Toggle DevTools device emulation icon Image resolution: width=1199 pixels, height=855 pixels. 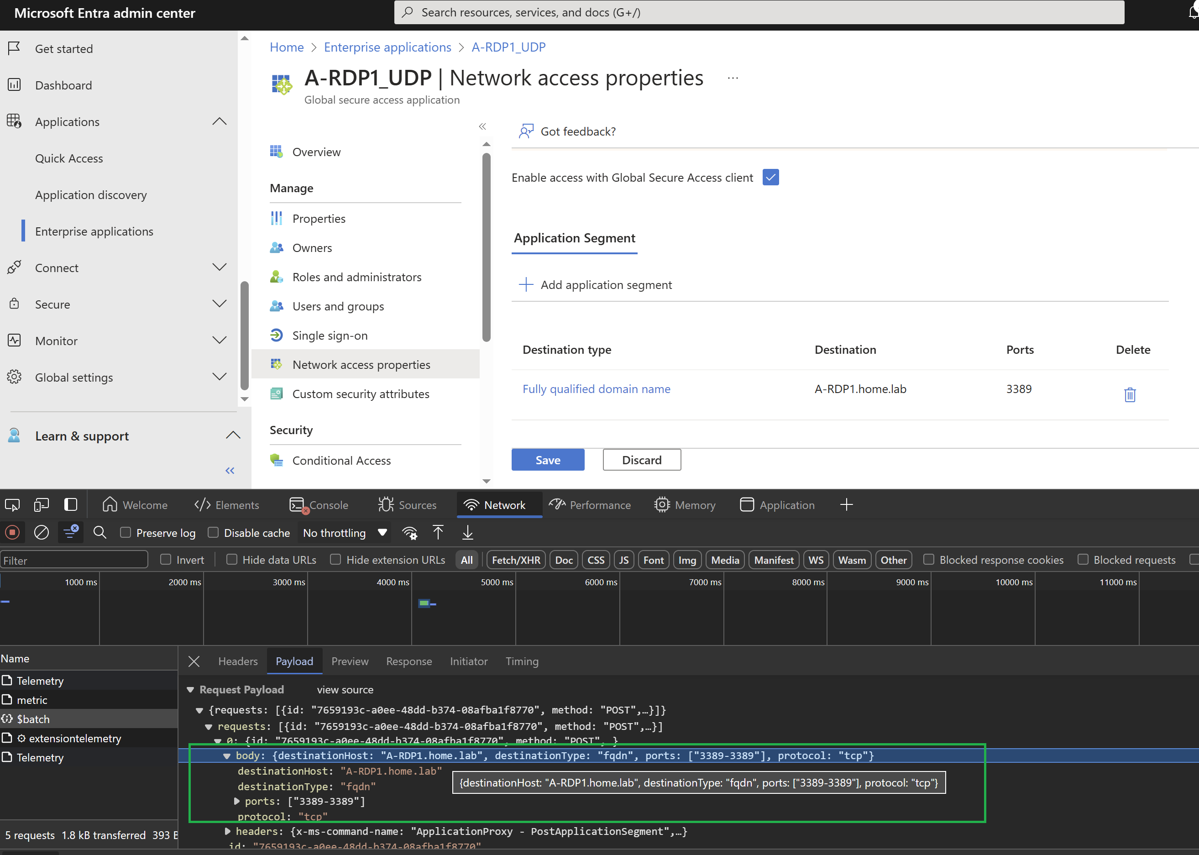point(41,505)
